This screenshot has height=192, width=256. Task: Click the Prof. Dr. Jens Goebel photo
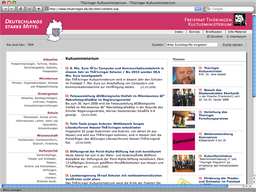[x=183, y=75]
